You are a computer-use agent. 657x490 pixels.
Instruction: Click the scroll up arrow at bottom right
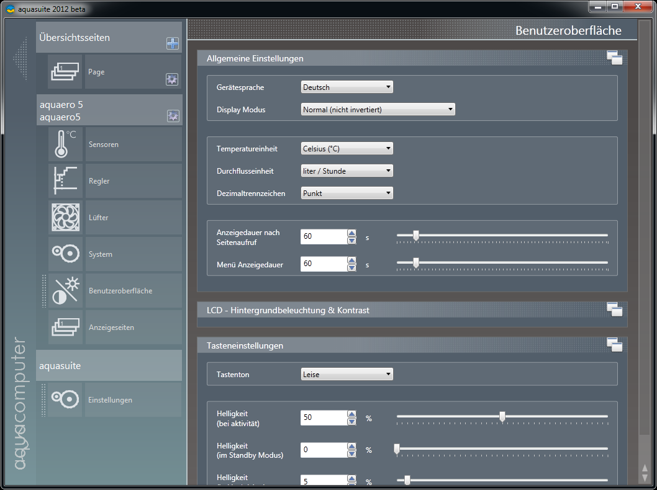(x=645, y=468)
